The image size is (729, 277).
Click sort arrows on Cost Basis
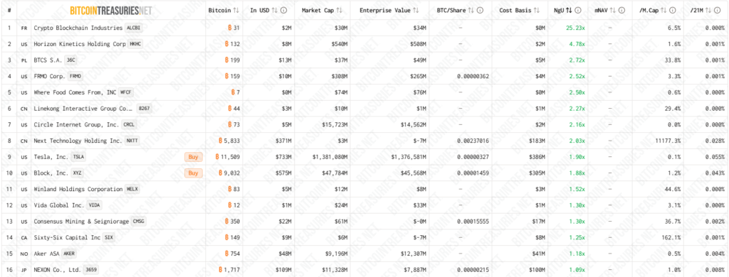click(x=537, y=10)
